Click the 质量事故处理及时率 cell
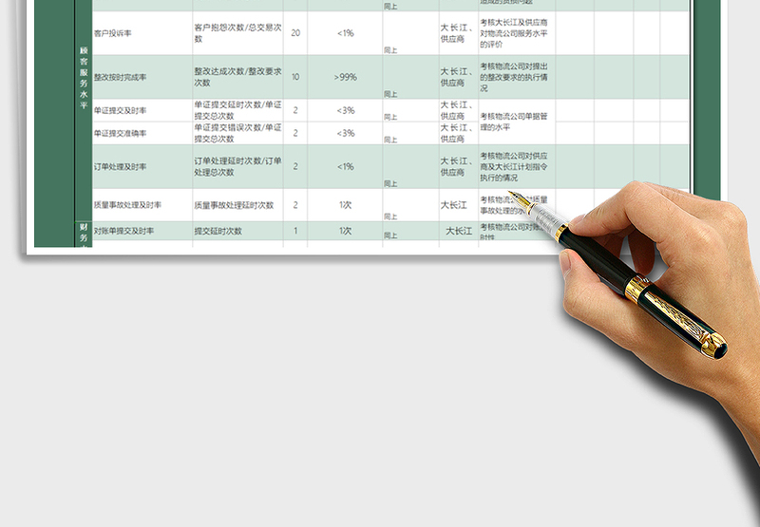Image resolution: width=760 pixels, height=527 pixels. coord(133,205)
